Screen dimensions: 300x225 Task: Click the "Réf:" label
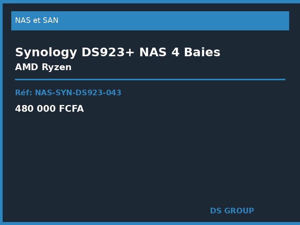click(24, 93)
